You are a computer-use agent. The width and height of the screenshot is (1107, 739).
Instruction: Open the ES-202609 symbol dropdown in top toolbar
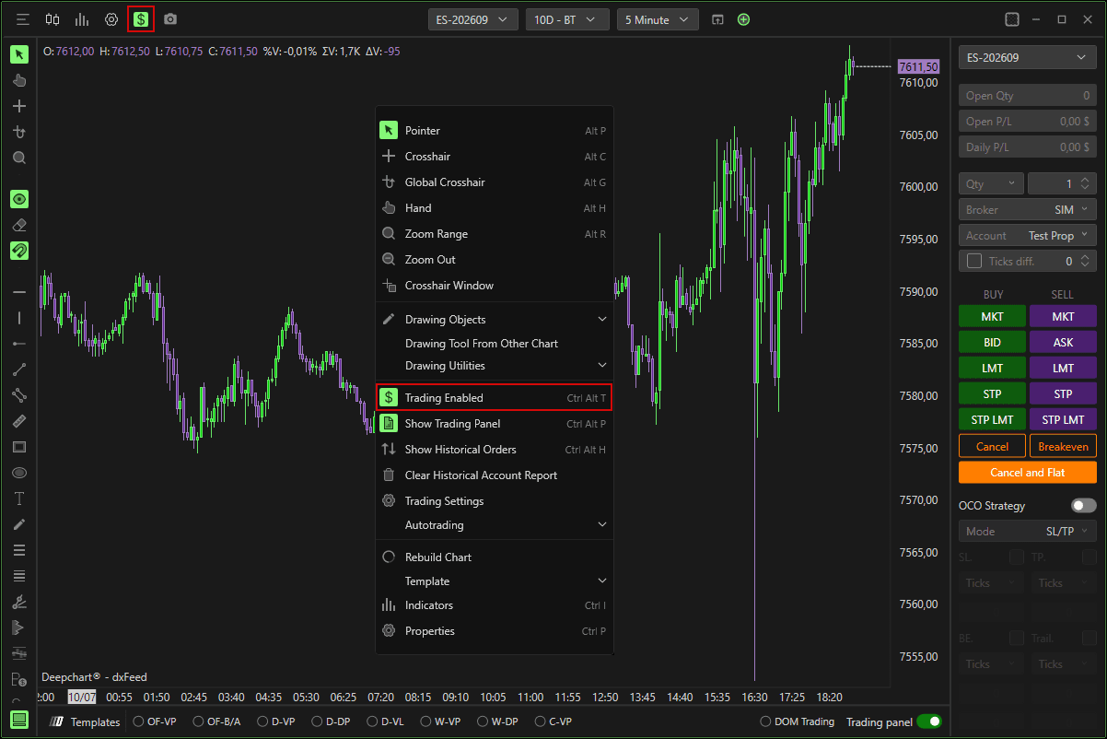click(473, 19)
